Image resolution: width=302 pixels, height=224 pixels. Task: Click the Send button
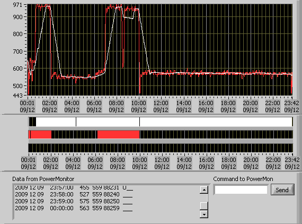pyautogui.click(x=282, y=189)
